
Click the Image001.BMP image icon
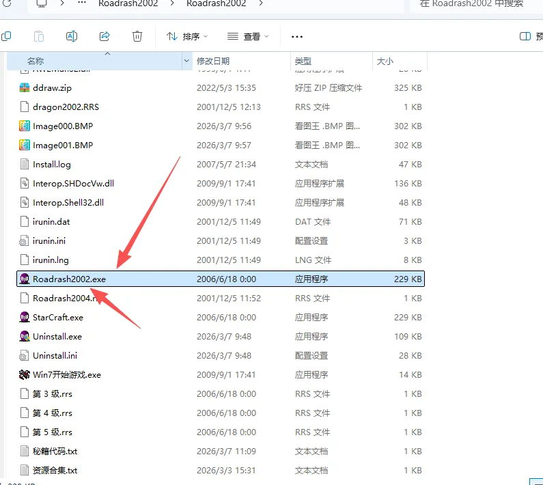point(24,145)
